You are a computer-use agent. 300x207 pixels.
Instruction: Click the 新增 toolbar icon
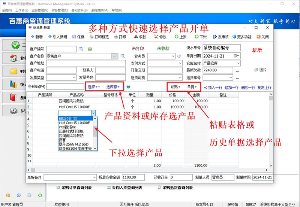point(33,37)
